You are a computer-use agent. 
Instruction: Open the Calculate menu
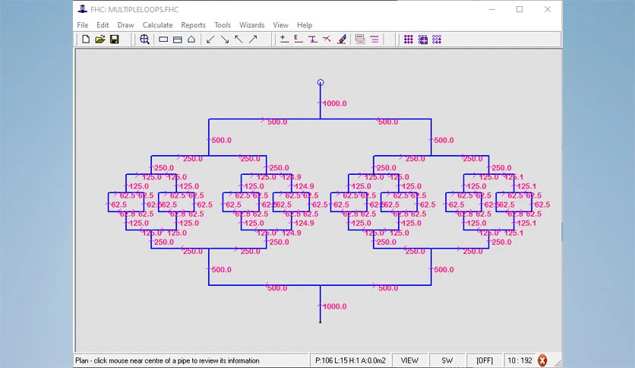pyautogui.click(x=157, y=25)
